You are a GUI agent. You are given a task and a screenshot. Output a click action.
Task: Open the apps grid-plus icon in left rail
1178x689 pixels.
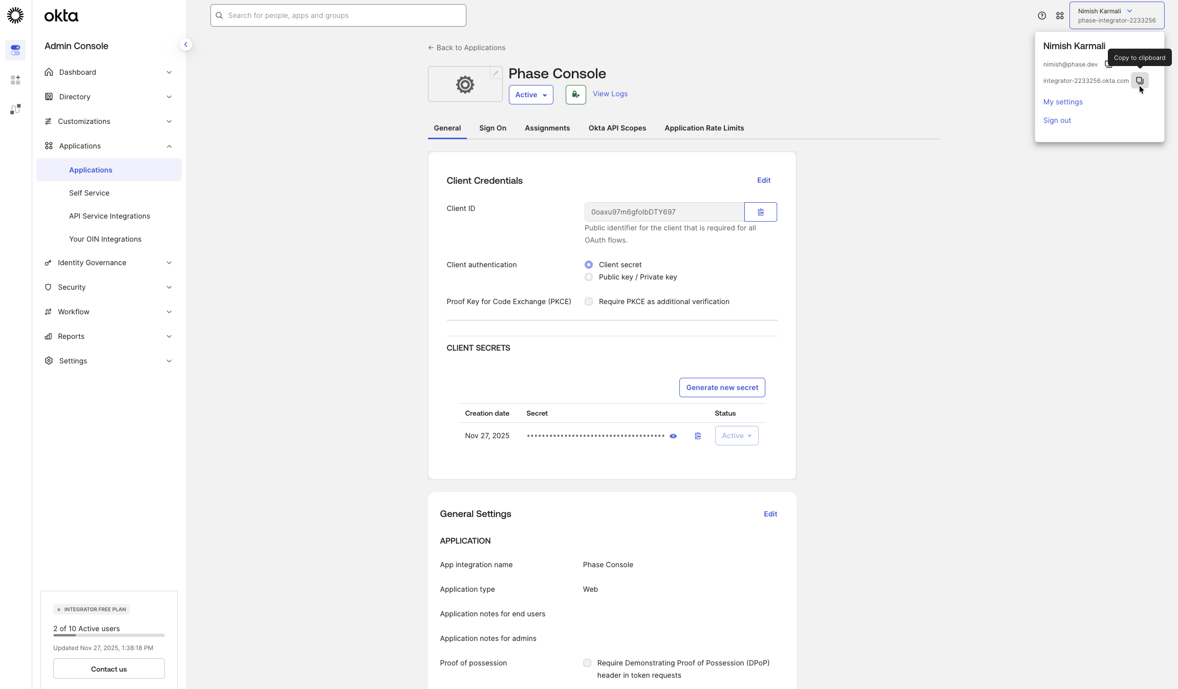tap(15, 80)
